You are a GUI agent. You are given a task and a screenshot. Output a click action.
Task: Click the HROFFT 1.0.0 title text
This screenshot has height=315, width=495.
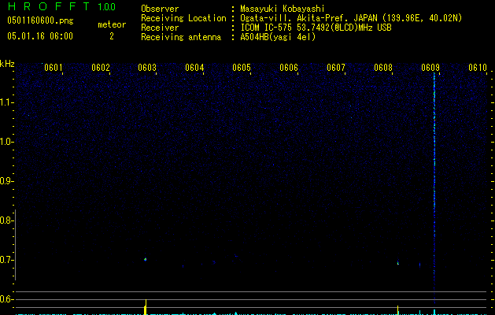coord(62,6)
